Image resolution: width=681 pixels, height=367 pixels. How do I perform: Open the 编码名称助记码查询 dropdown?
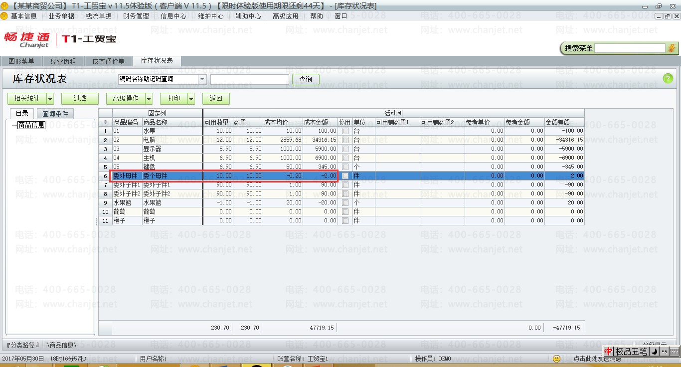pos(202,79)
